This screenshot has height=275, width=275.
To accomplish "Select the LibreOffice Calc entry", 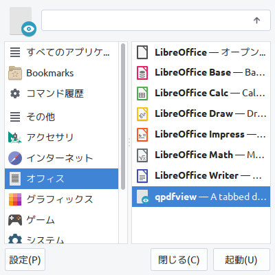I will tap(201, 93).
